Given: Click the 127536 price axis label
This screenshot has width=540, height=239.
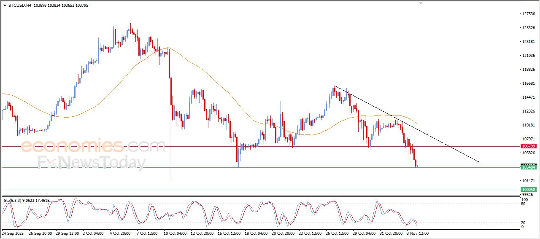Looking at the screenshot, I should coord(529,14).
